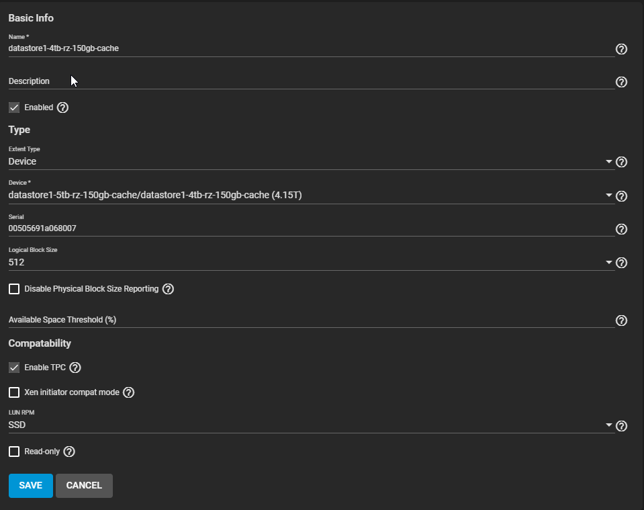
Task: Show help for Logical Block Size
Action: coord(621,263)
